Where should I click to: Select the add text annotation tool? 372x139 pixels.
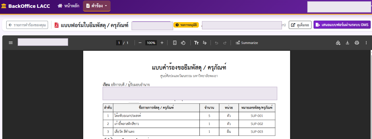pyautogui.click(x=196, y=43)
